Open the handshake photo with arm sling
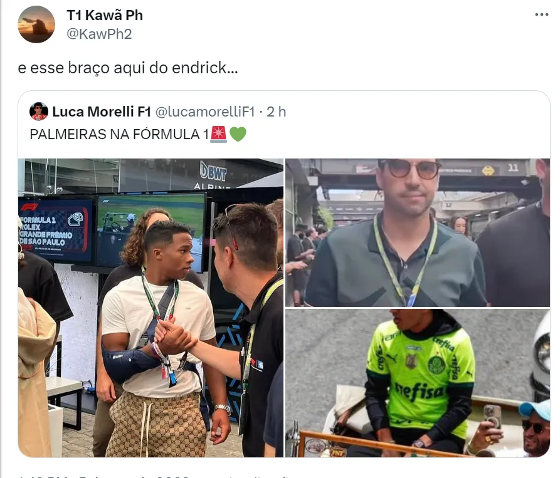 coord(151,308)
